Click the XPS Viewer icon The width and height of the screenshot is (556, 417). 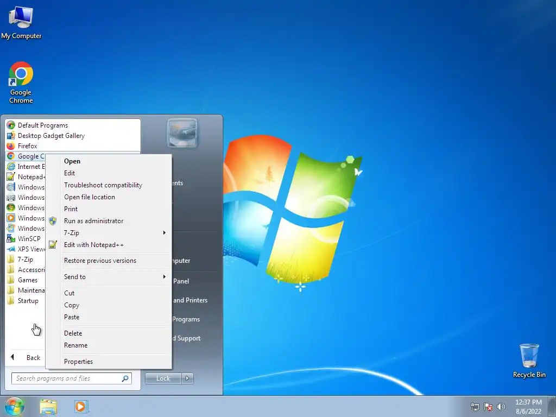(x=11, y=249)
